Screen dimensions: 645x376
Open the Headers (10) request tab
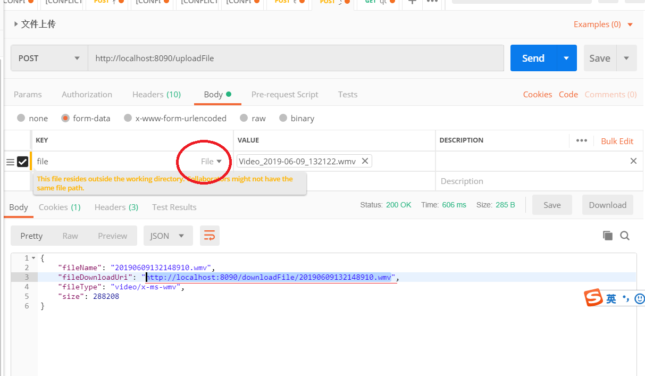pos(156,94)
